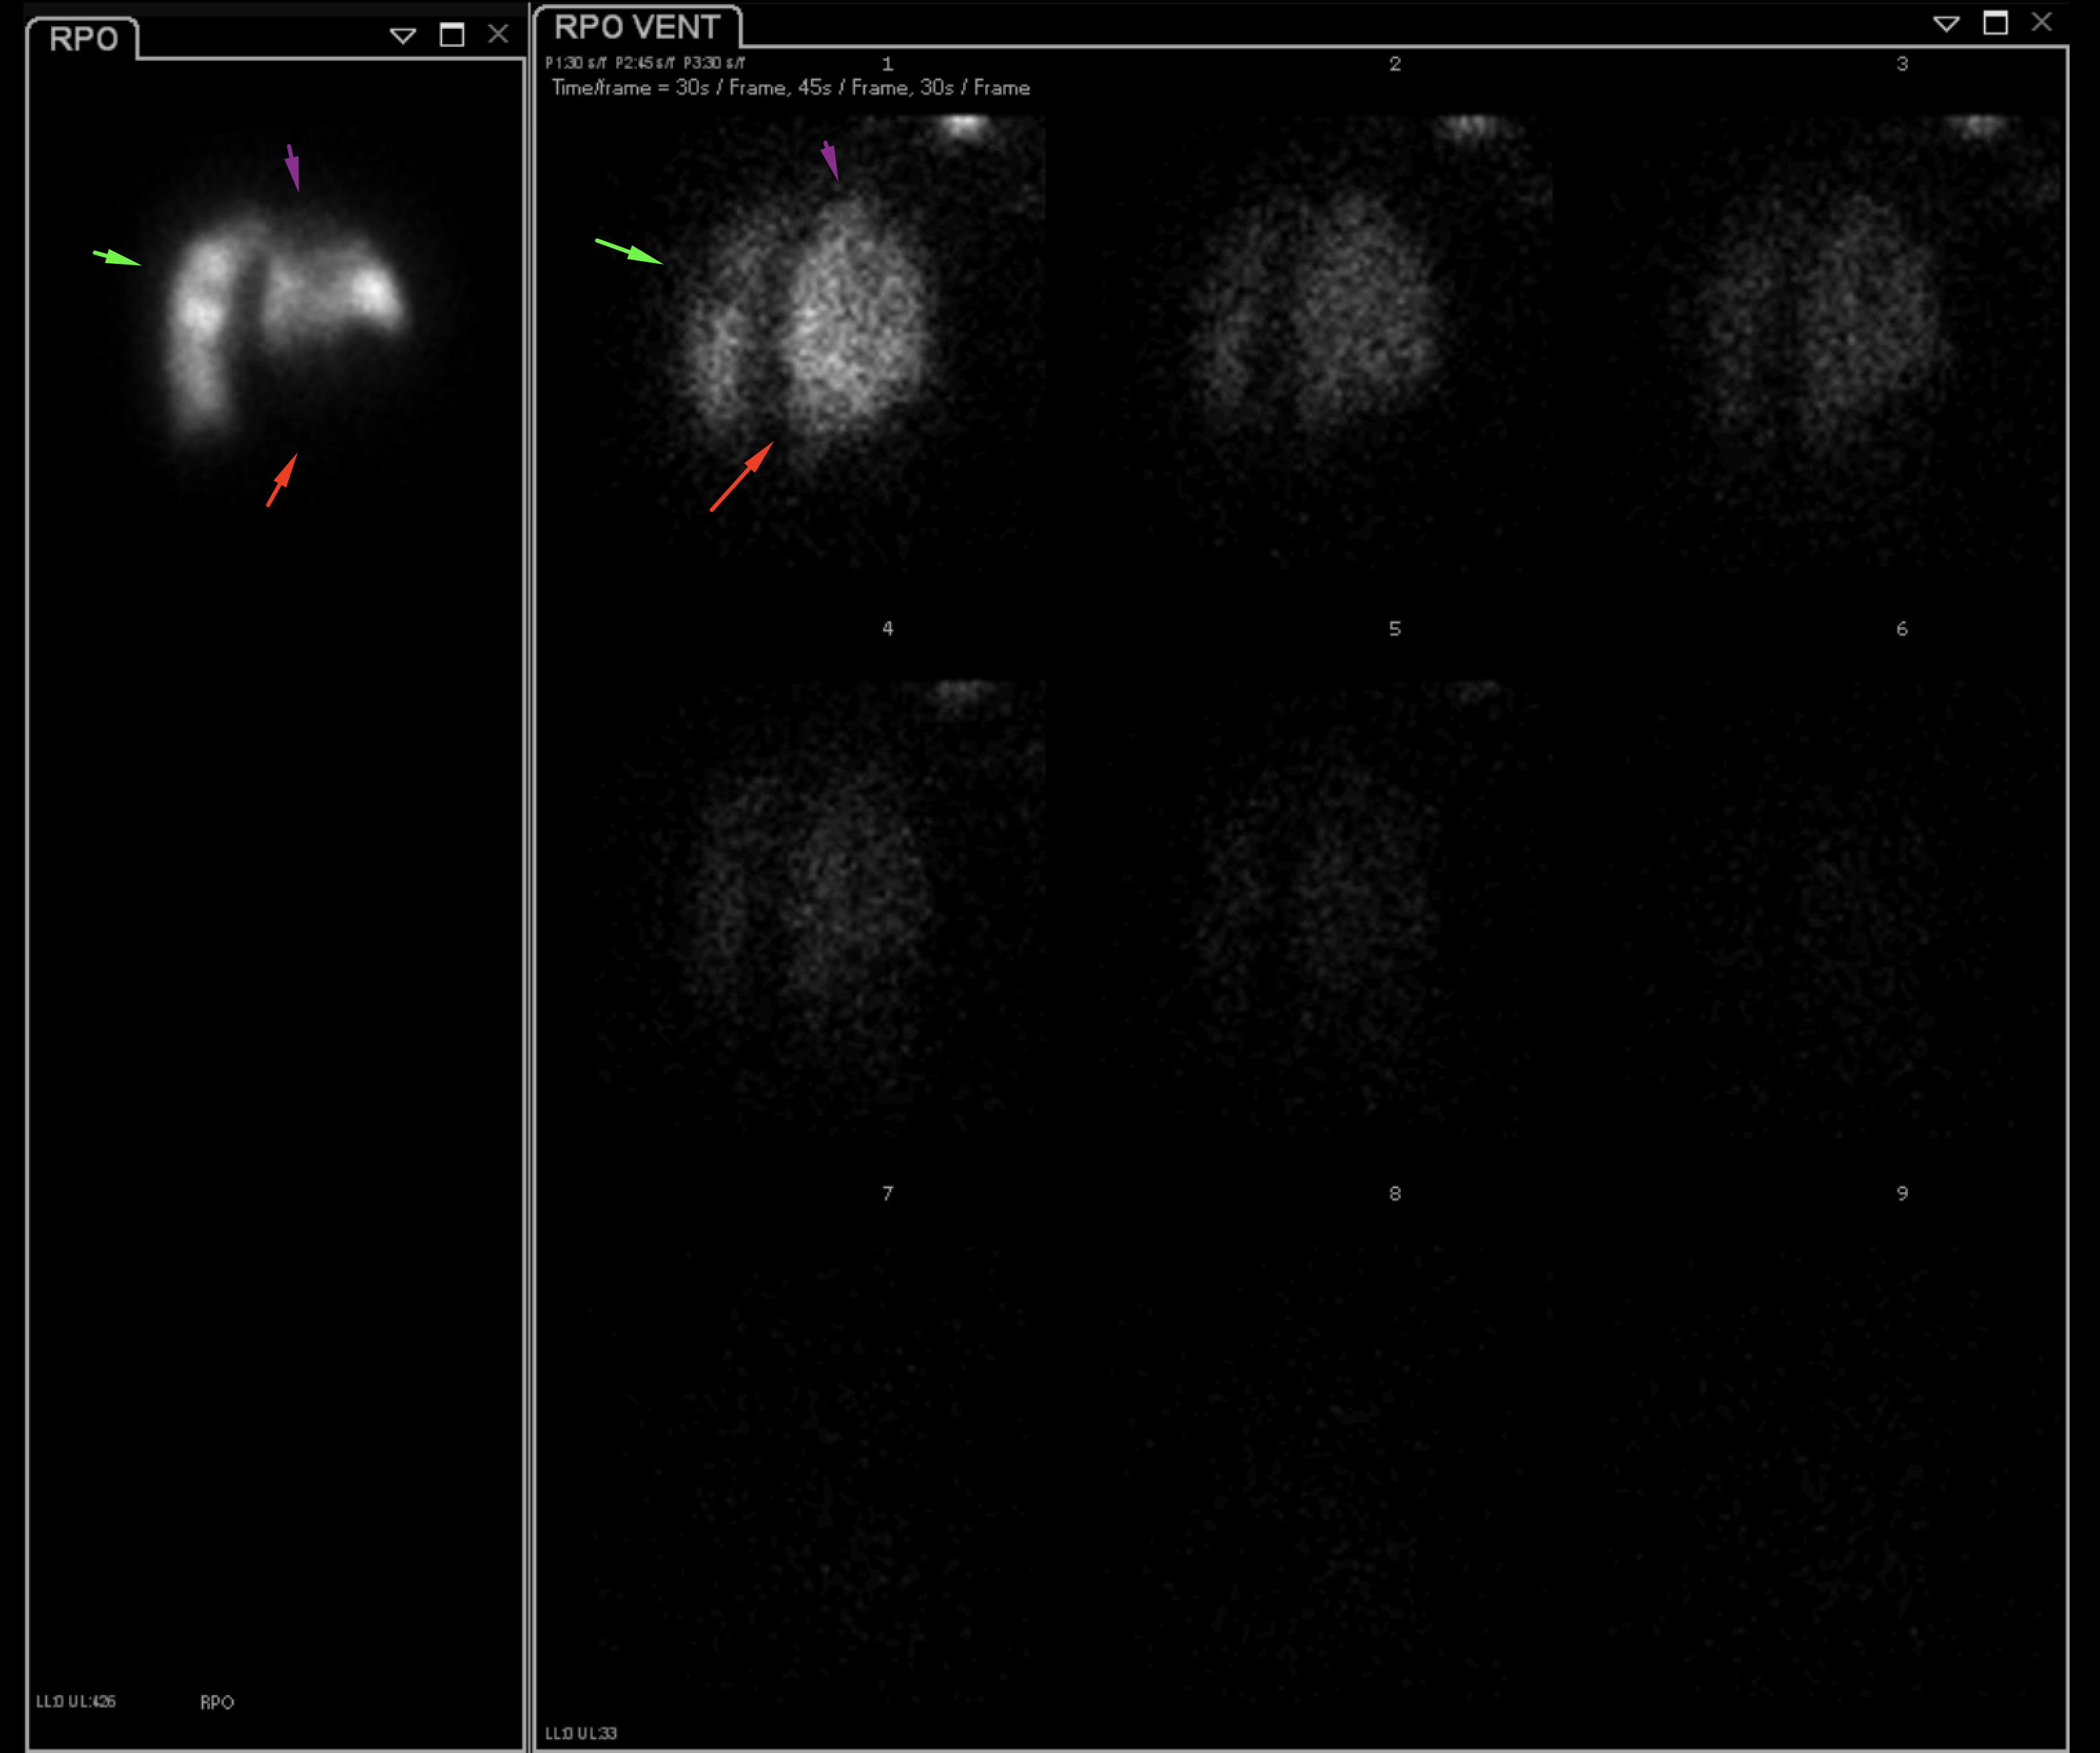The image size is (2100, 1753).
Task: Maximize the RPO panel window
Action: coord(452,35)
